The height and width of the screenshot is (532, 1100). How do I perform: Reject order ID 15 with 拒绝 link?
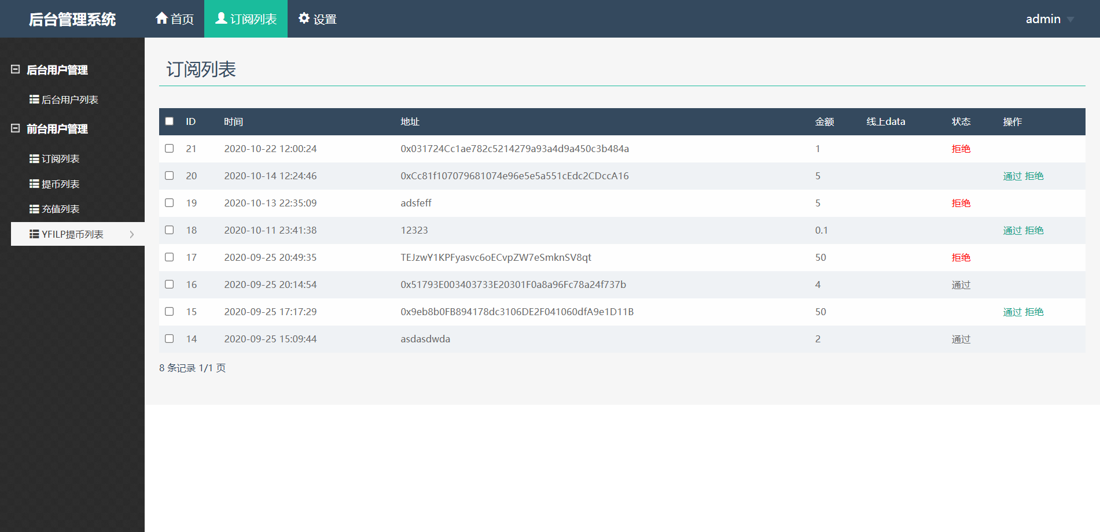(x=1034, y=312)
